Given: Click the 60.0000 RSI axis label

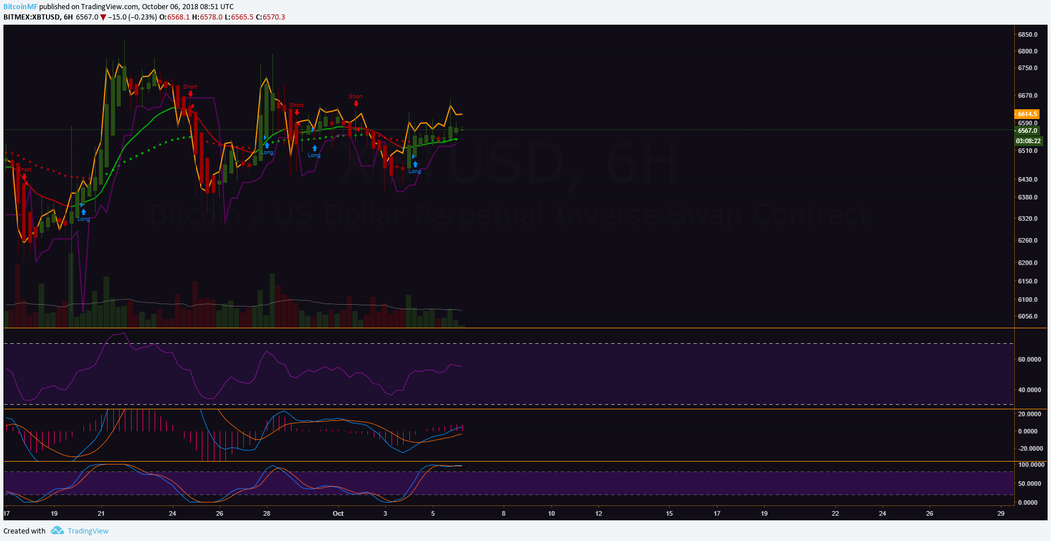Looking at the screenshot, I should point(1029,359).
